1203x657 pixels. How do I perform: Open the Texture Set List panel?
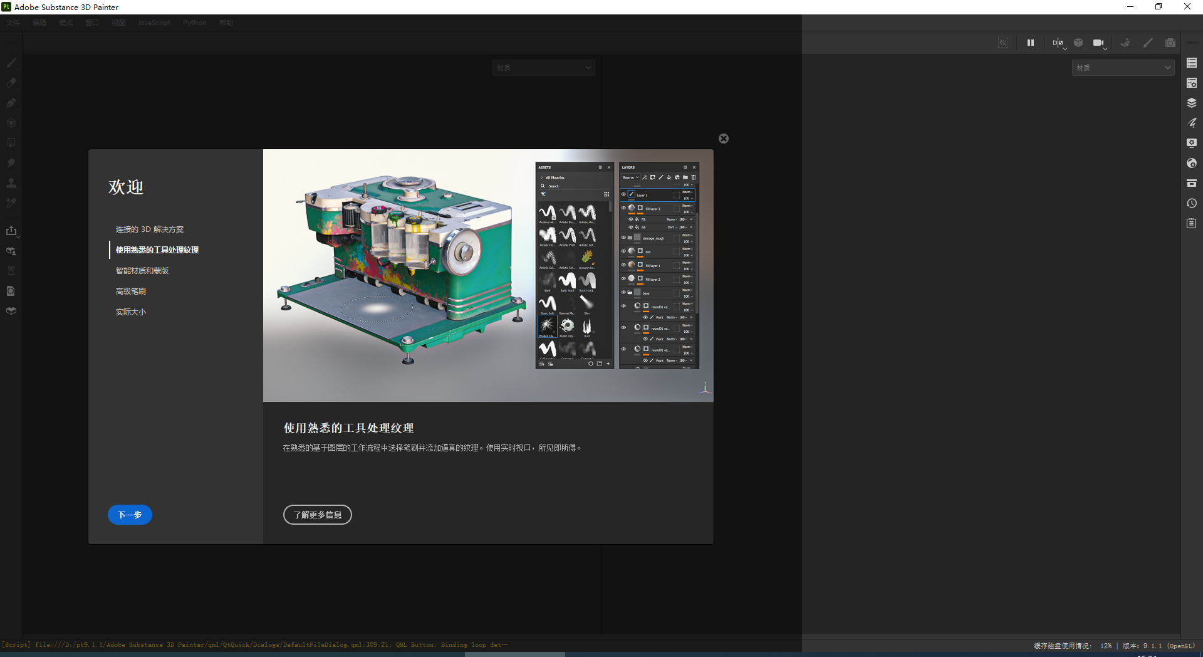pyautogui.click(x=1192, y=63)
